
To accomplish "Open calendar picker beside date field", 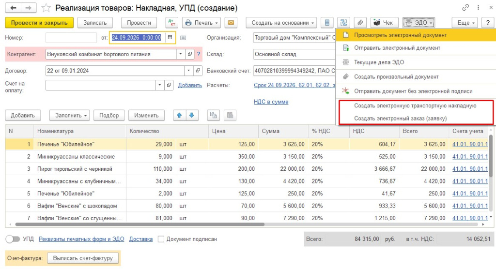I will coord(170,38).
